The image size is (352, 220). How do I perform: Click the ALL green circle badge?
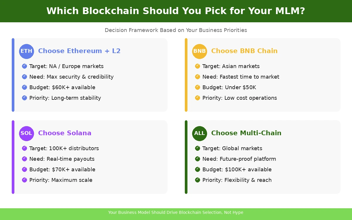(199, 133)
